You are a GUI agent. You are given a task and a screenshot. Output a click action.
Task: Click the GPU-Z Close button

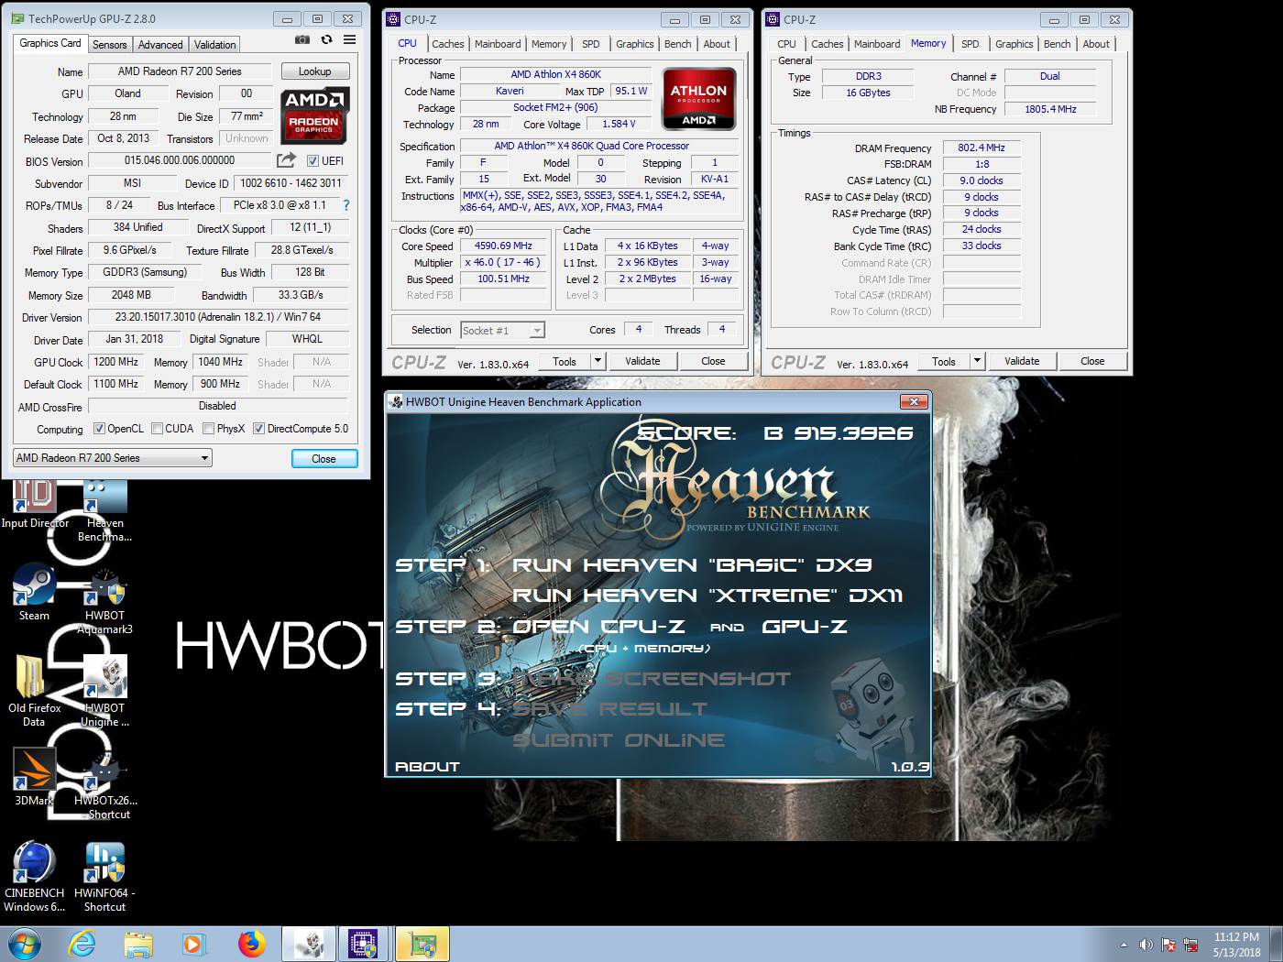tap(323, 458)
